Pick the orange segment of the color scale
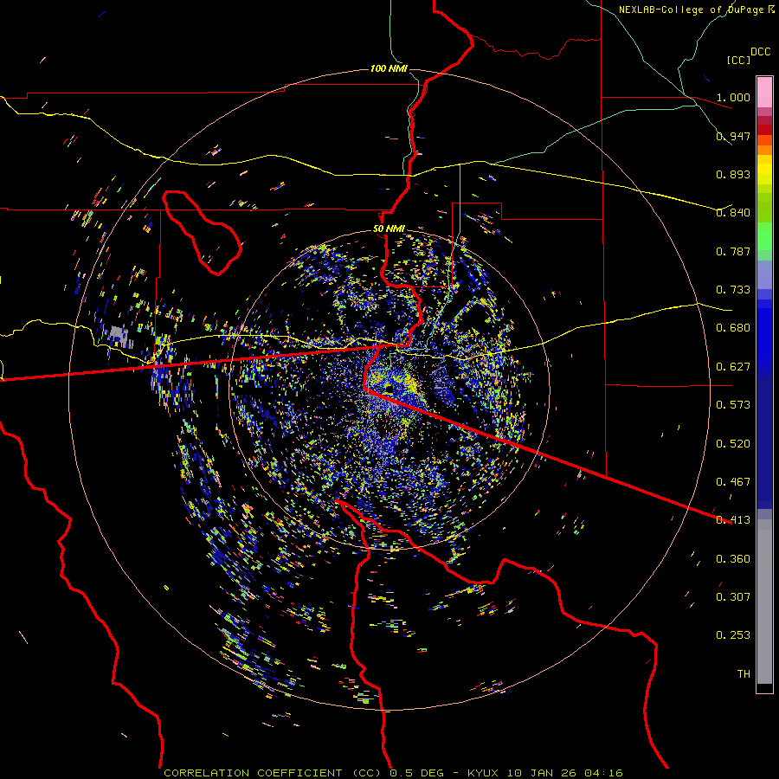Screen dimensions: 779x779 pyautogui.click(x=764, y=145)
